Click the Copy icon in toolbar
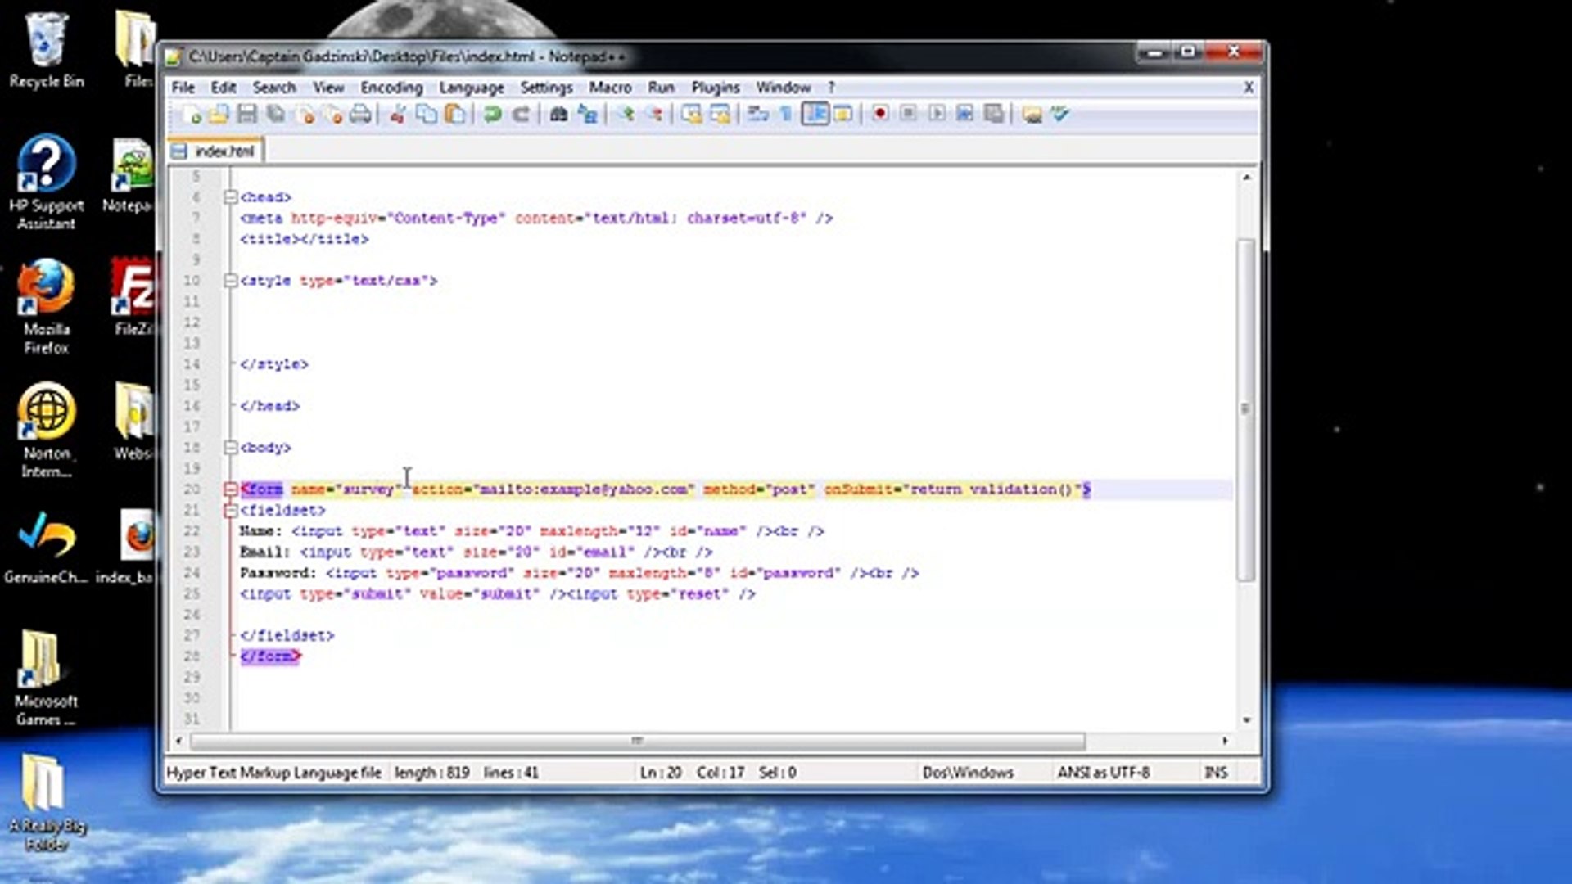 point(427,115)
